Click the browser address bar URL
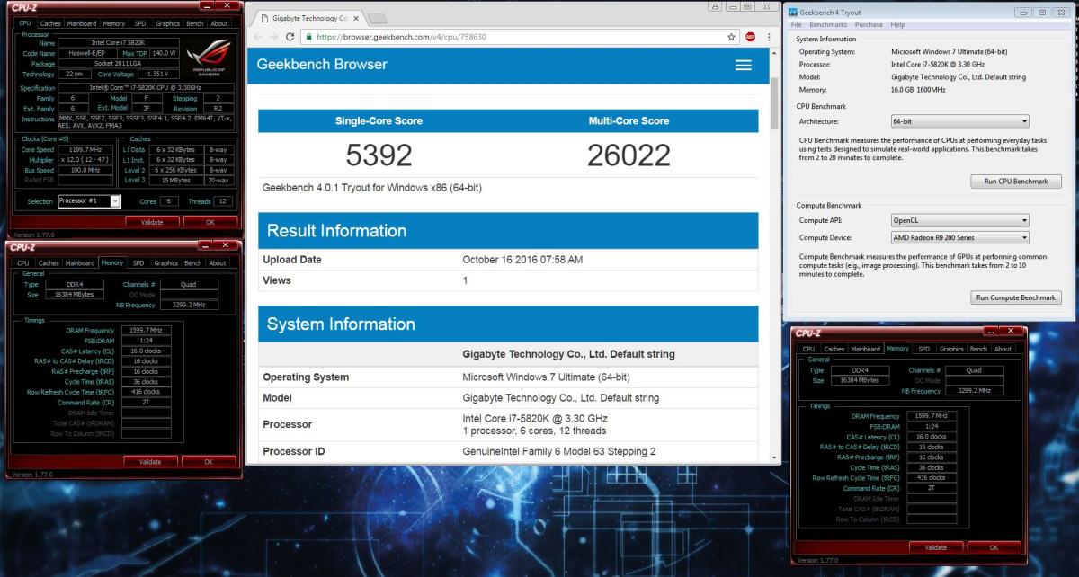Image resolution: width=1079 pixels, height=577 pixels. pos(401,37)
